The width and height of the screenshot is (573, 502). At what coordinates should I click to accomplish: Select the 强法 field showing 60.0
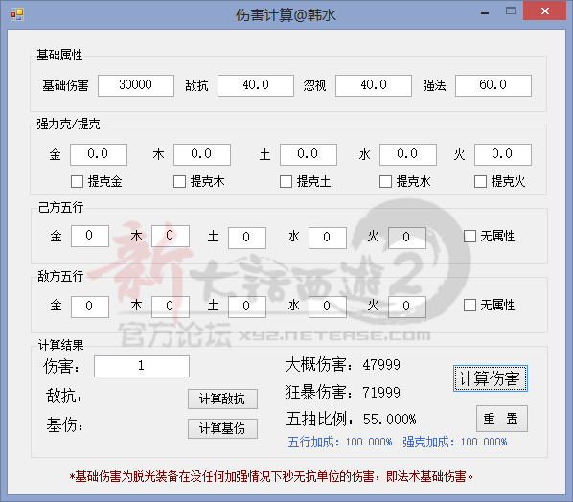click(x=493, y=86)
